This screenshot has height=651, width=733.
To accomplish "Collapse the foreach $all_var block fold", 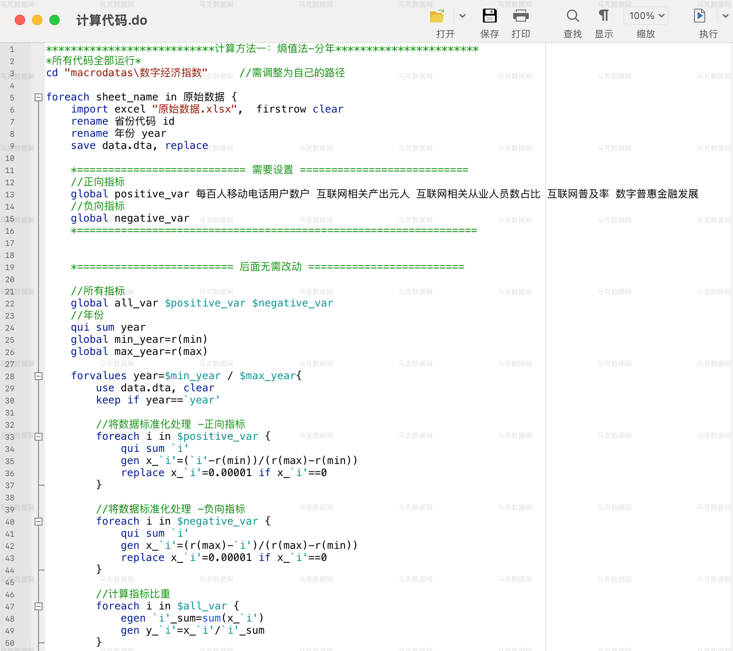I will [x=39, y=606].
